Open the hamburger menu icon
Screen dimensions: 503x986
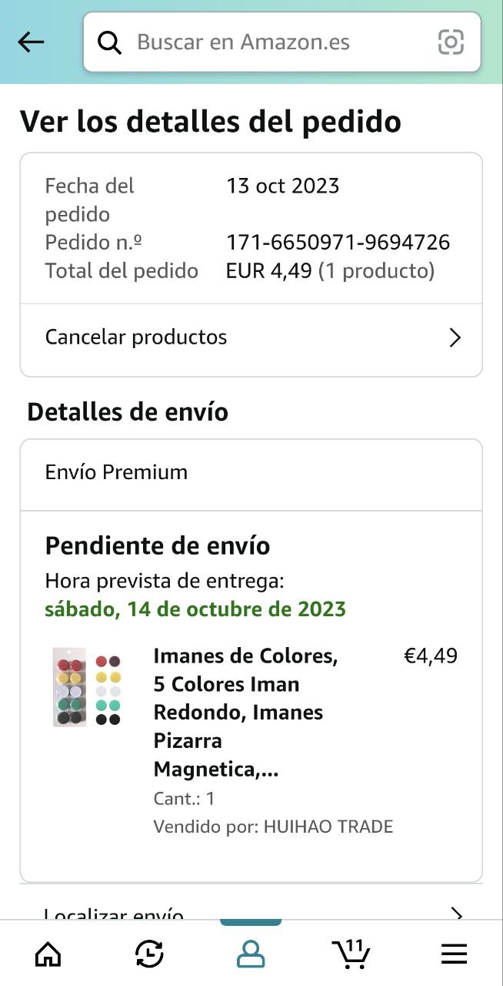click(454, 954)
